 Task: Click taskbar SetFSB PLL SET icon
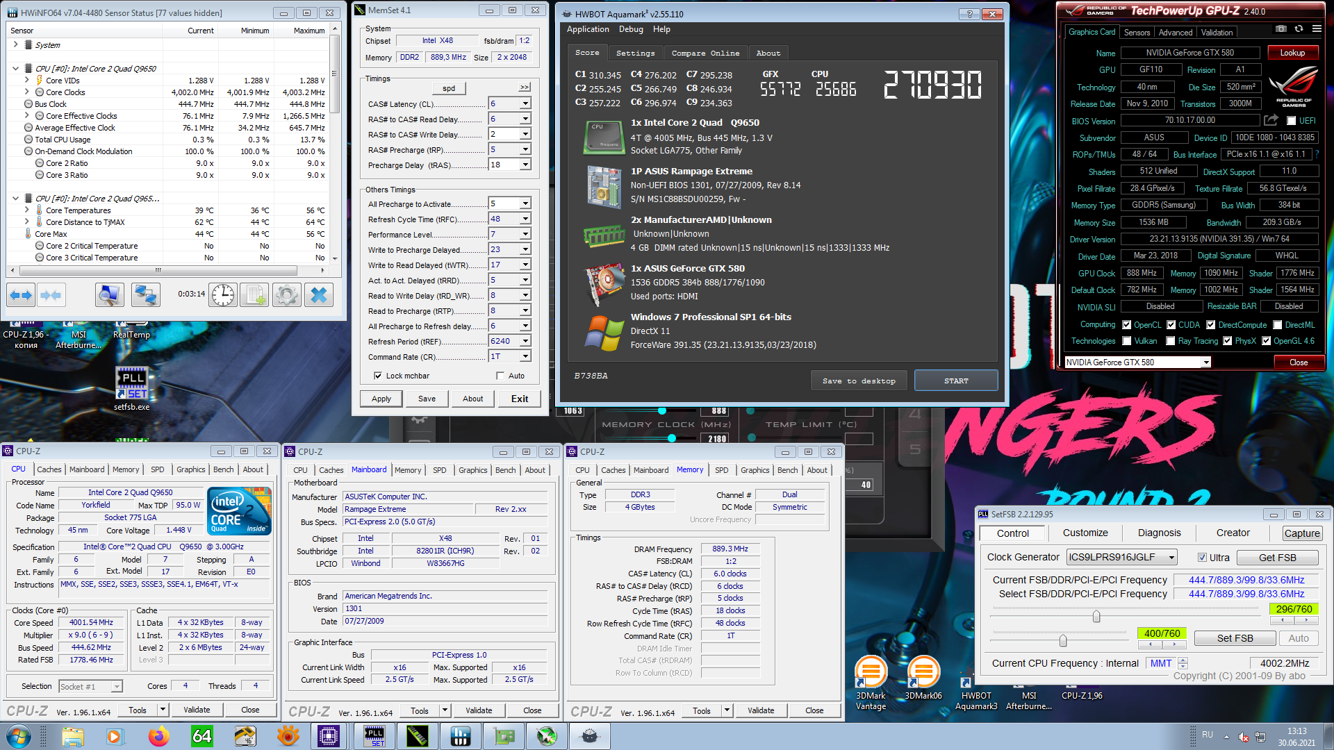[375, 736]
